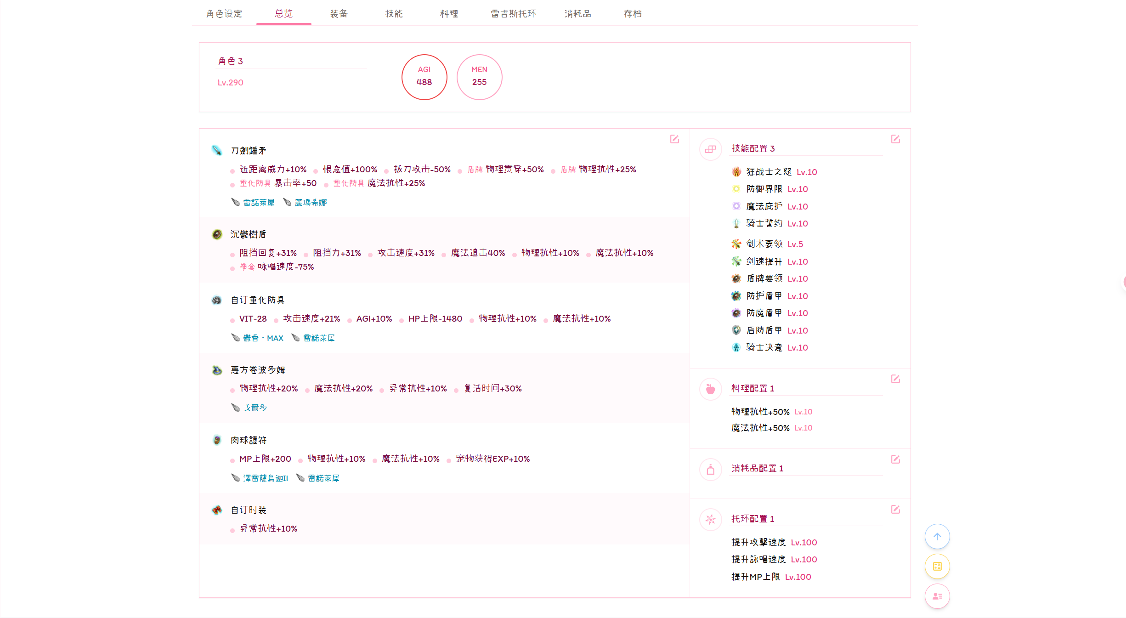This screenshot has height=618, width=1126.
Task: Click edit icon beside 料理配置 1
Action: coord(895,379)
